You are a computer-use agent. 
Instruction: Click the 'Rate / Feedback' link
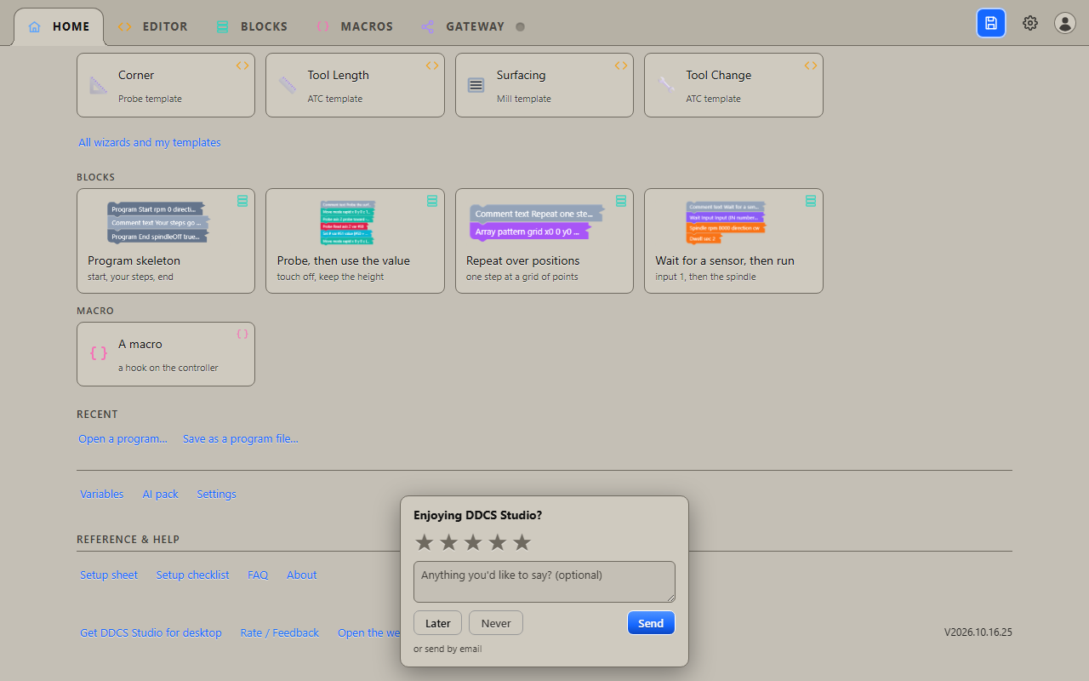280,632
